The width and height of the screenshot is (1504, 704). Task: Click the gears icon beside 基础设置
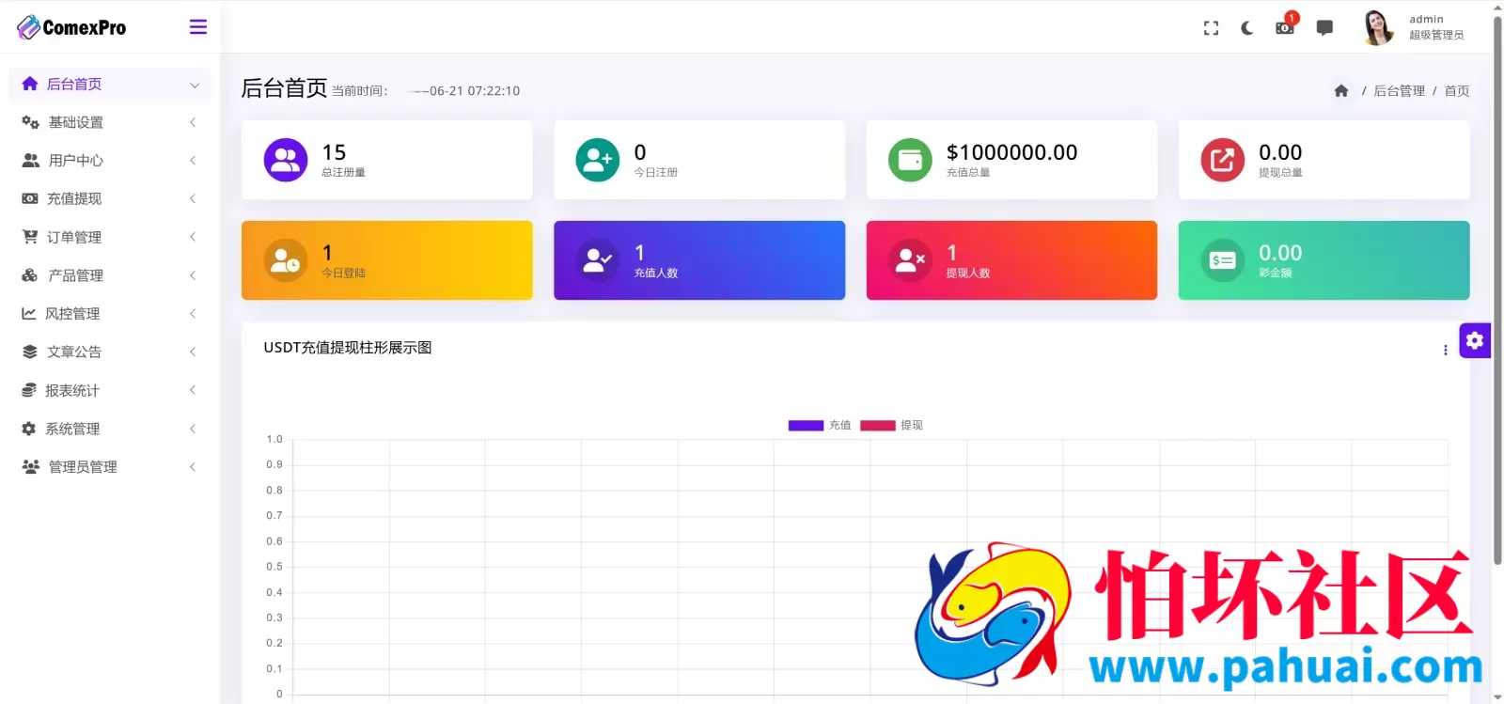(30, 122)
